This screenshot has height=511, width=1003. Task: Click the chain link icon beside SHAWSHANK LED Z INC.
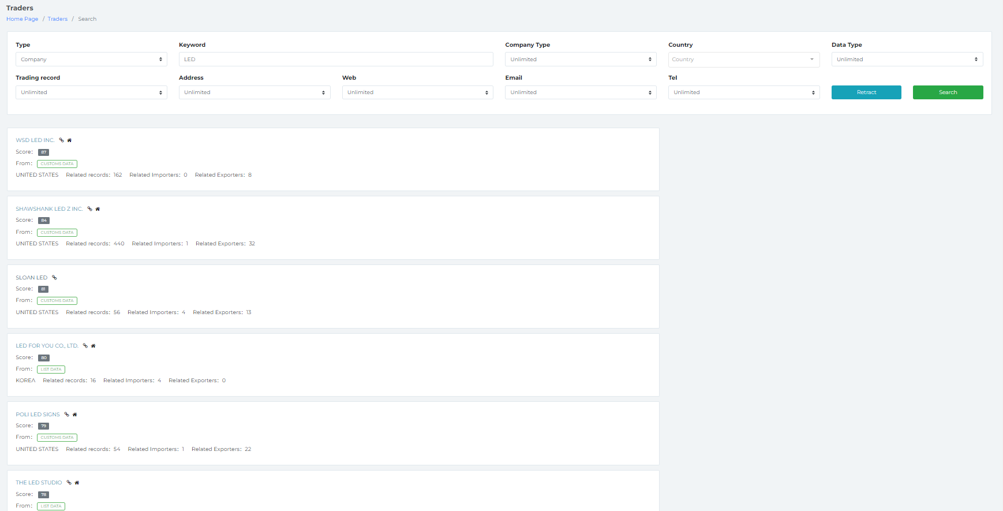(89, 209)
